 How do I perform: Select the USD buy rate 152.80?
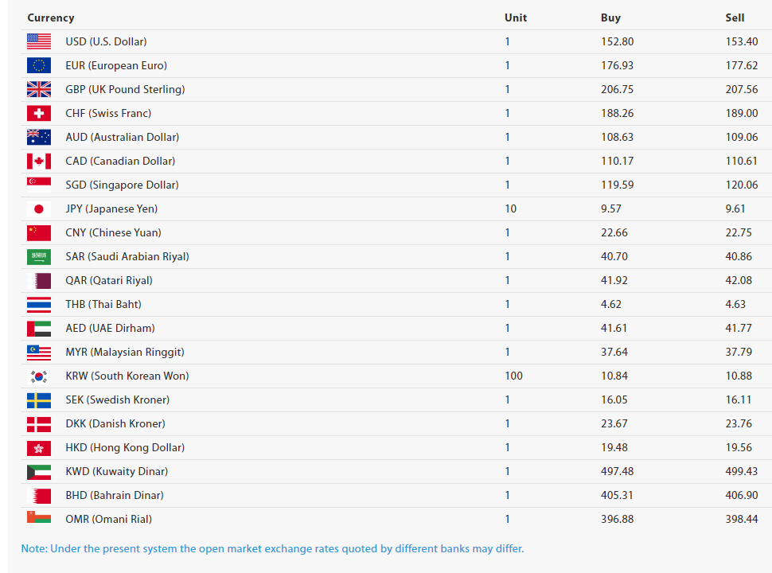click(x=617, y=42)
